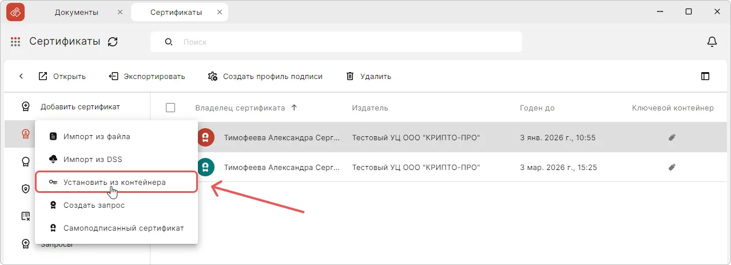731x265 pixels.
Task: Click the key container icon in first row
Action: (x=672, y=137)
